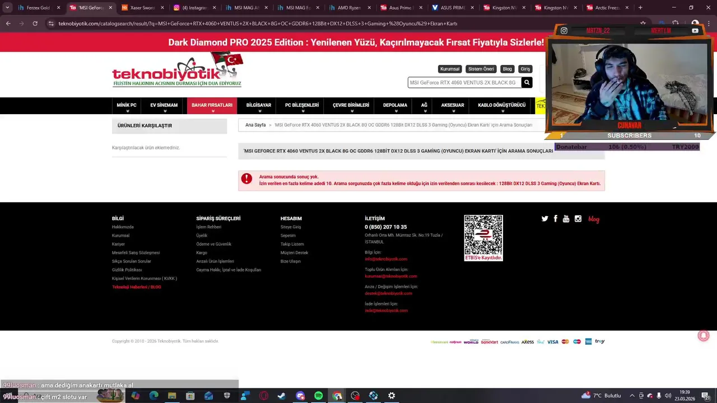Open new browser tab with plus icon

640,8
